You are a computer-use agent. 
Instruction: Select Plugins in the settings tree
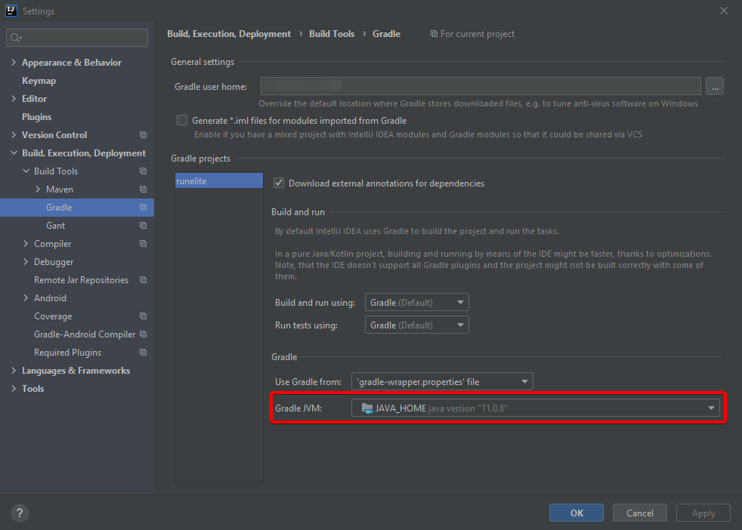tap(36, 117)
